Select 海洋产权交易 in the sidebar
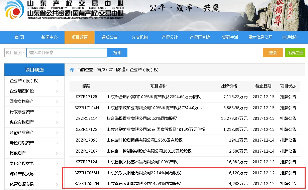Viewport: 308px width, 190px height. click(22, 174)
